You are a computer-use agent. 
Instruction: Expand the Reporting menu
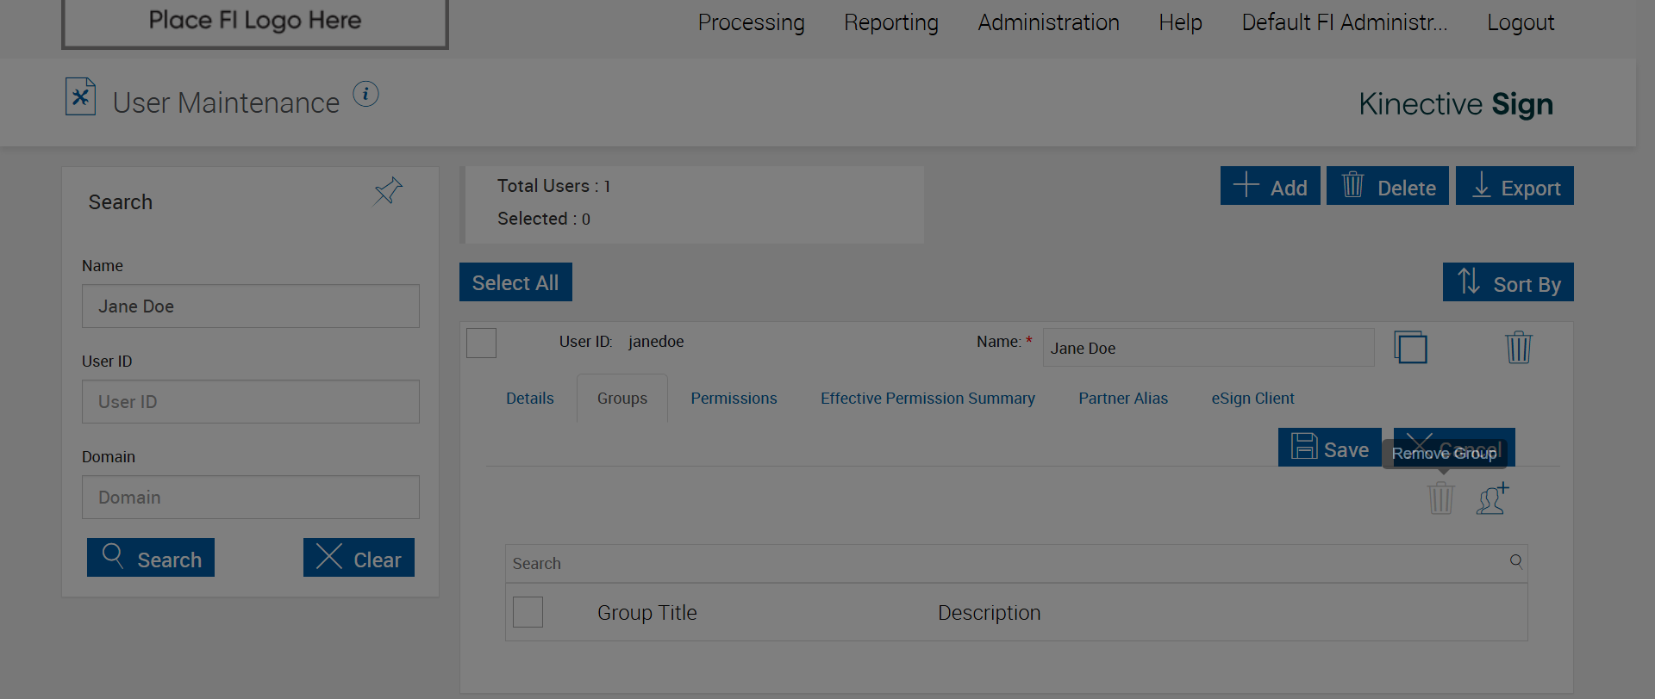pyautogui.click(x=890, y=22)
